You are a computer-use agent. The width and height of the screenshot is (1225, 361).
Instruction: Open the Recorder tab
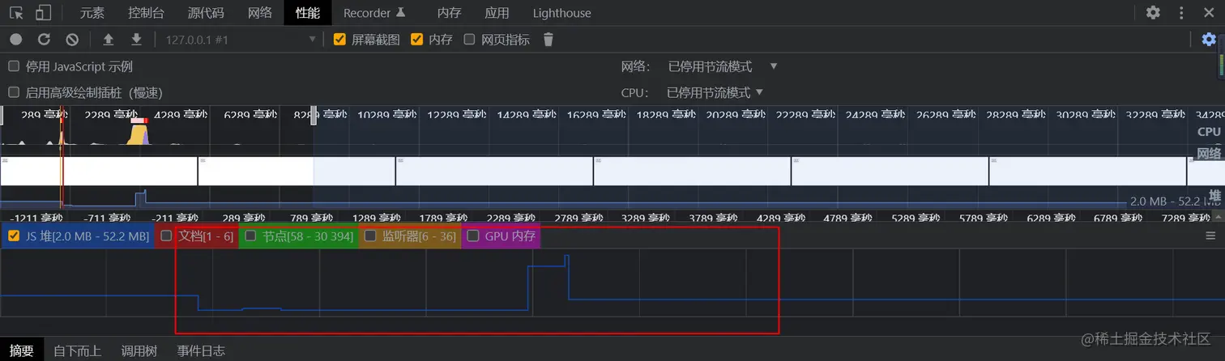tap(375, 13)
